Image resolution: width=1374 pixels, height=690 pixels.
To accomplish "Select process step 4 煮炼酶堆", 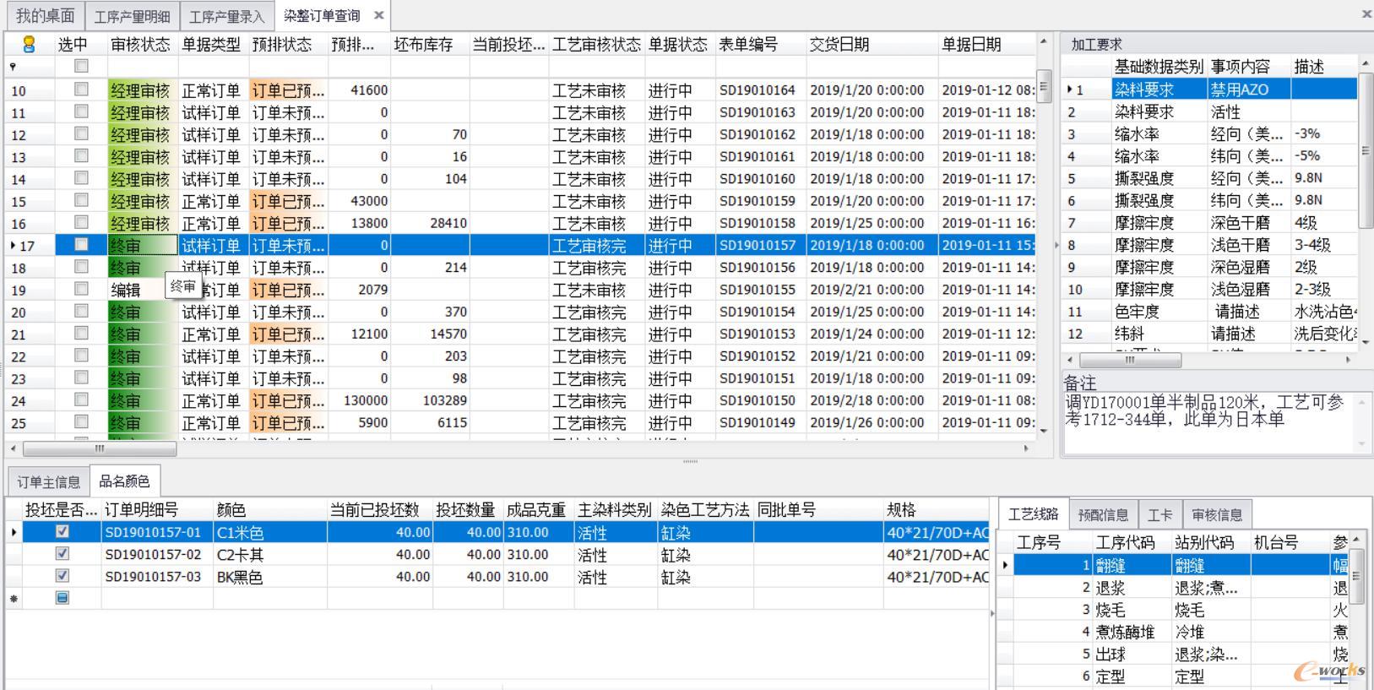I will coord(1174,632).
